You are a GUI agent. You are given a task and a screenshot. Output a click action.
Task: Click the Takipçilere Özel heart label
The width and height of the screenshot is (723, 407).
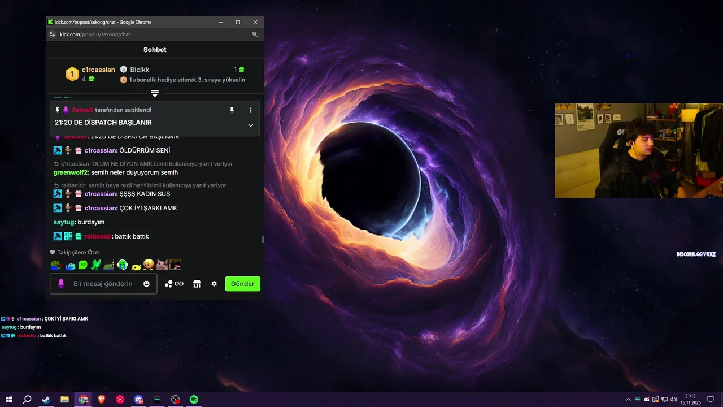pyautogui.click(x=75, y=252)
